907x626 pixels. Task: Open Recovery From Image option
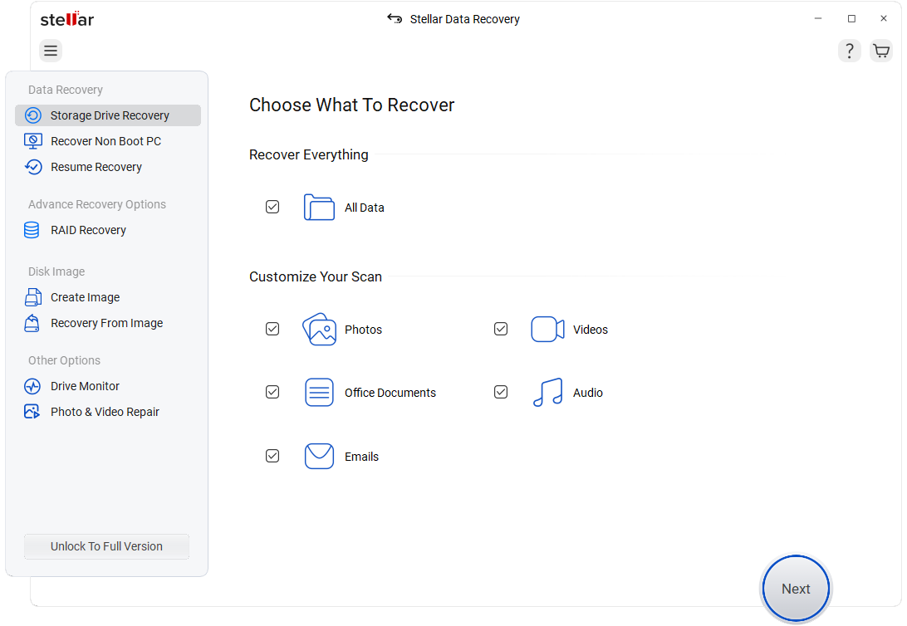pos(108,323)
